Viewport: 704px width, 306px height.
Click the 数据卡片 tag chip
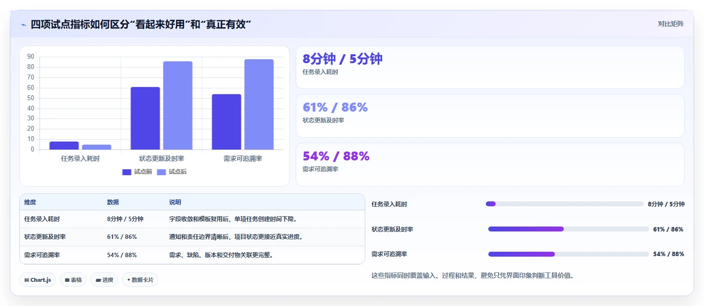click(140, 280)
